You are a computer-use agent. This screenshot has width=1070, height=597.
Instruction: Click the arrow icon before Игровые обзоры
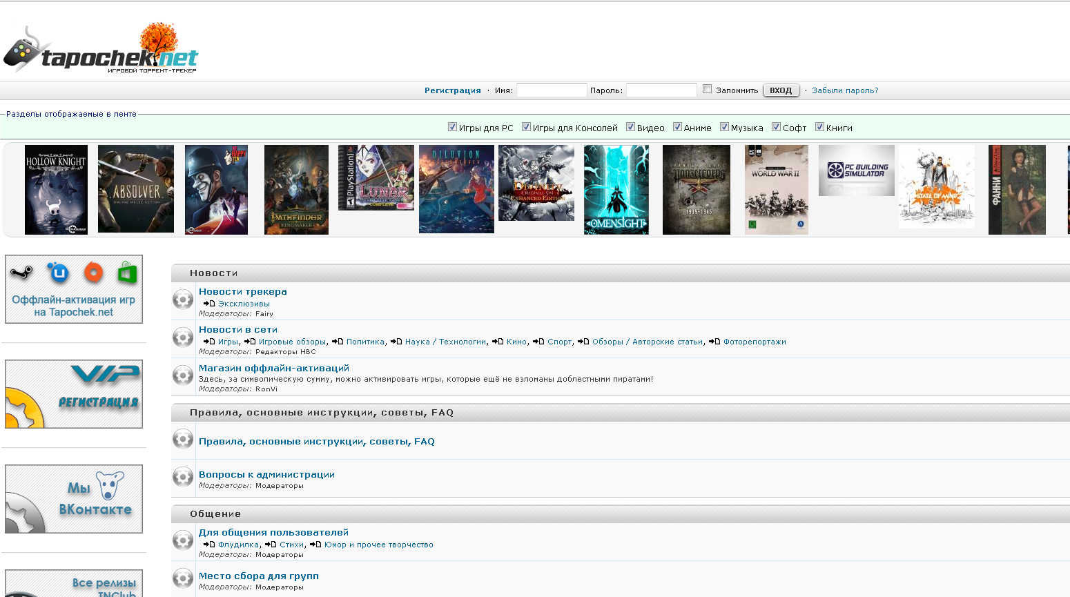[x=250, y=342]
